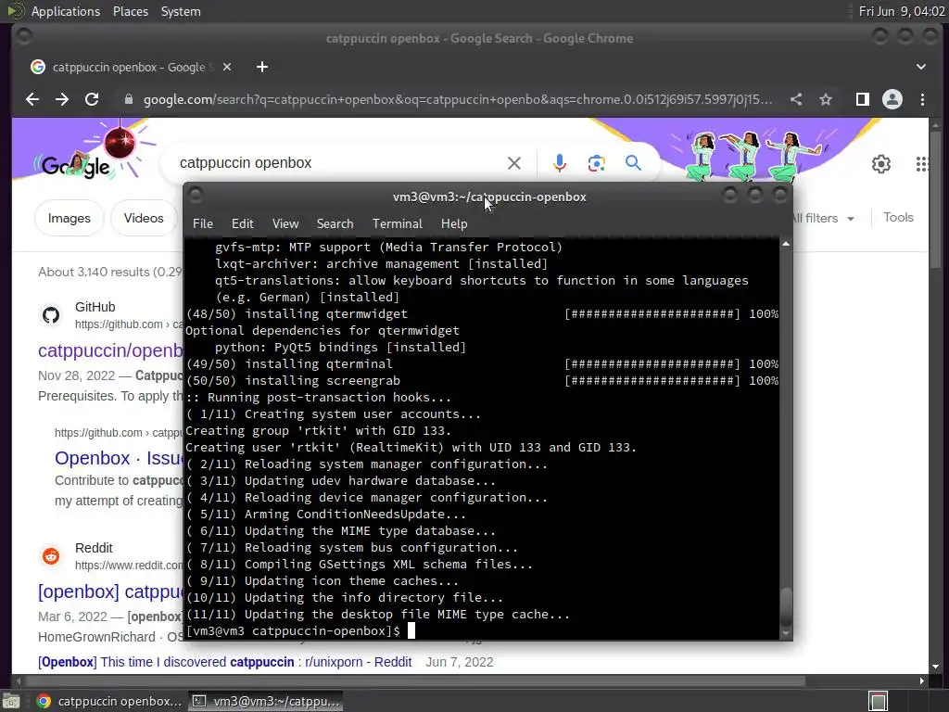
Task: Open the Applications menu
Action: coord(66,11)
